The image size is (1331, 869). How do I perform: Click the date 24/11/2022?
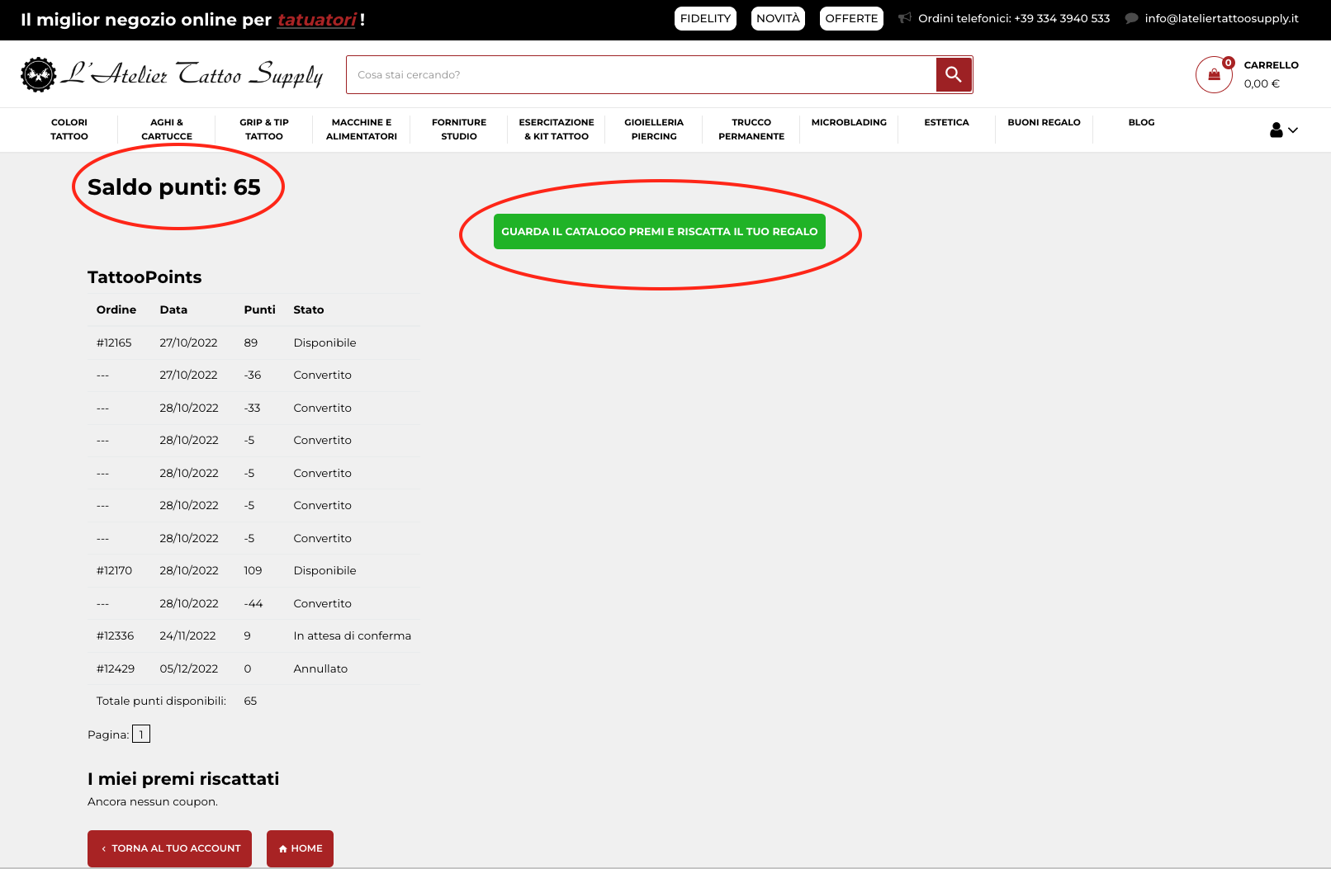(187, 635)
